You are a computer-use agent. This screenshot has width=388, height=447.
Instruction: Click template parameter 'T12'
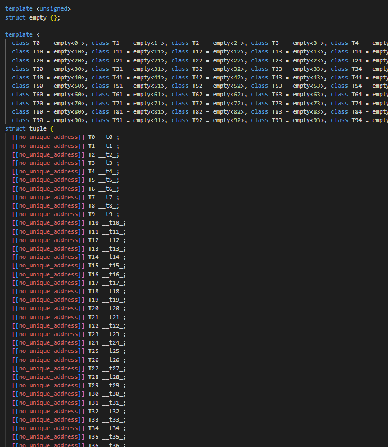click(197, 52)
